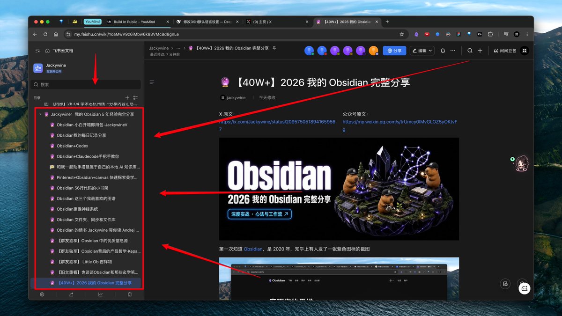This screenshot has height=316, width=562.
Task: Click the plus icon in the document header
Action: click(480, 51)
